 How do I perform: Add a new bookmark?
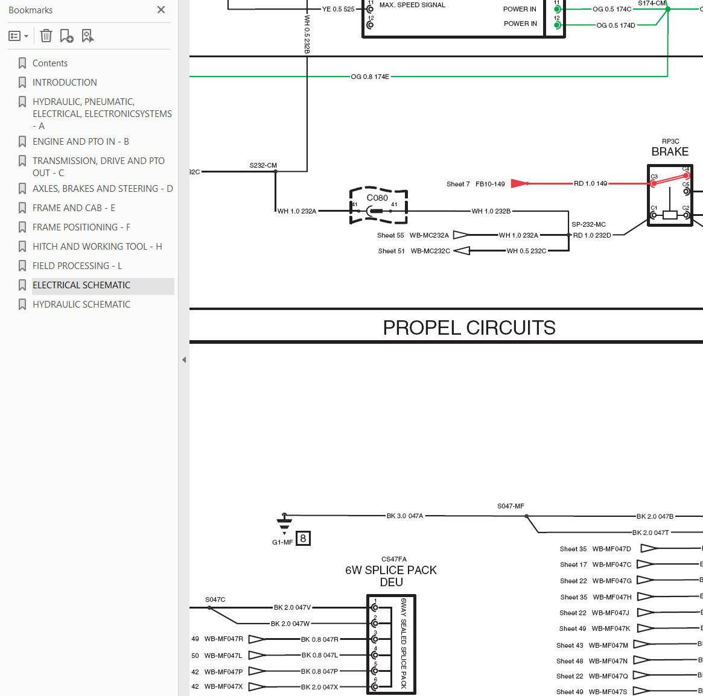tap(66, 36)
